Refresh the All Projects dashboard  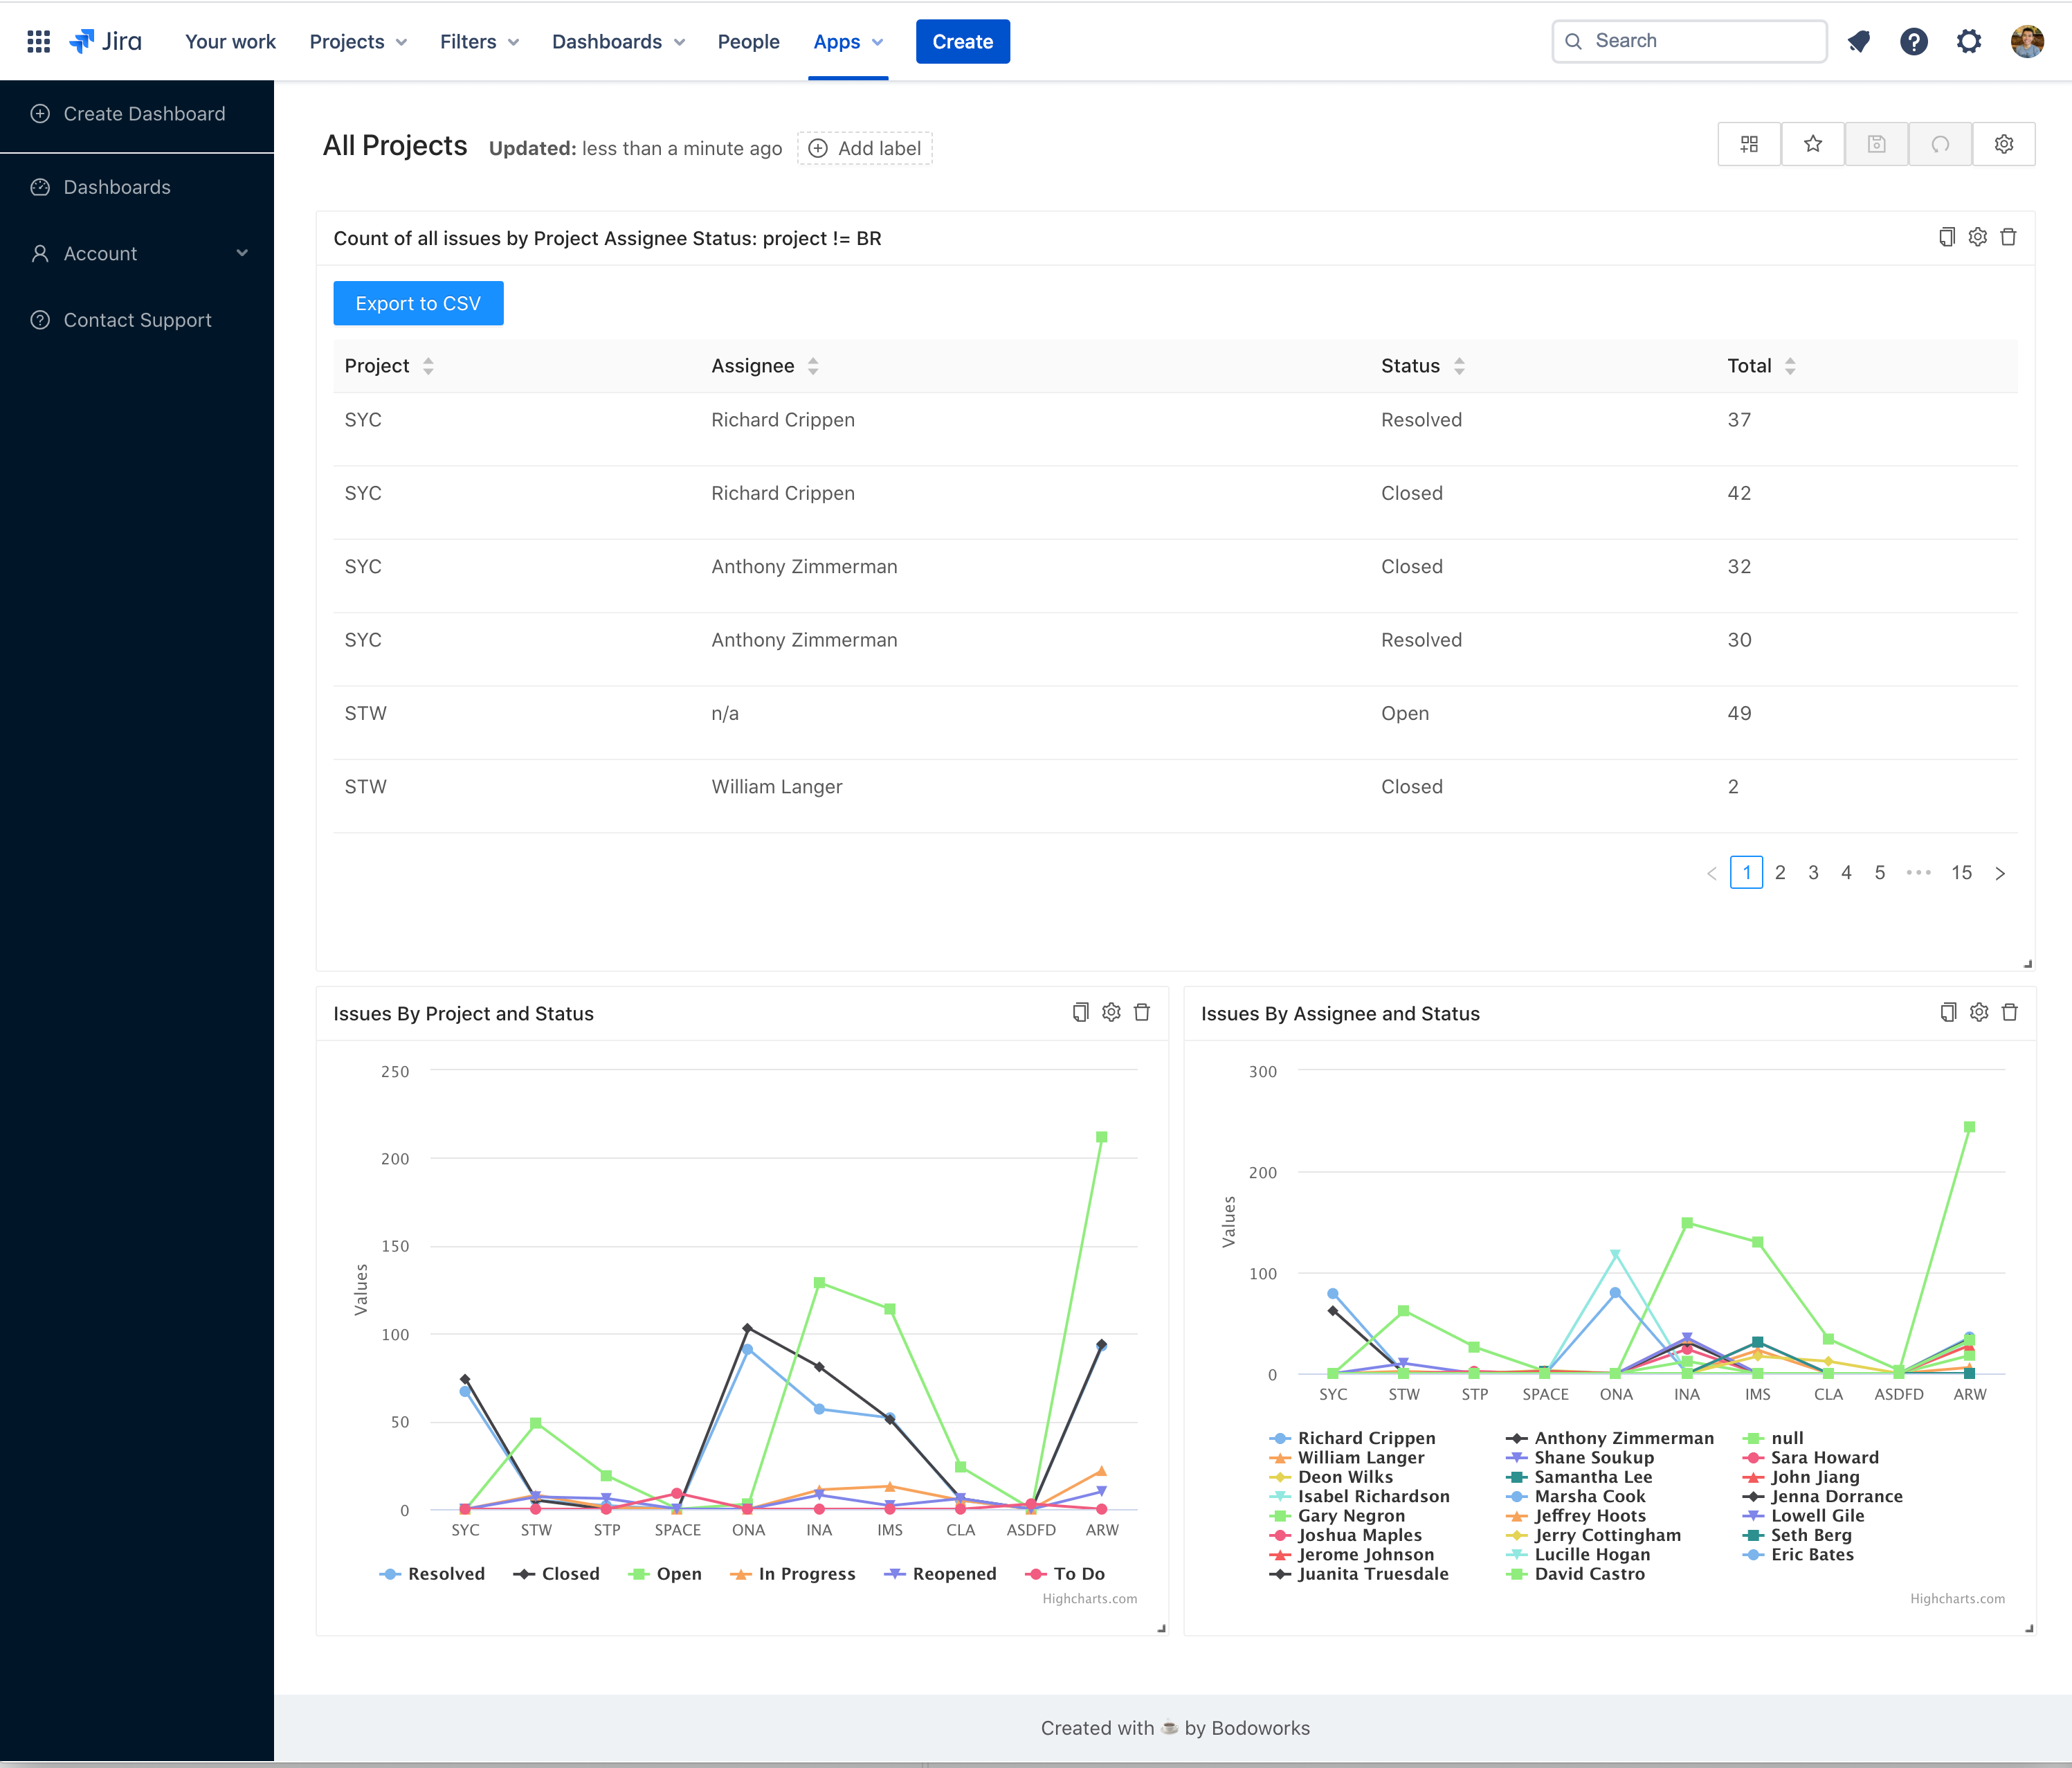click(x=1940, y=143)
